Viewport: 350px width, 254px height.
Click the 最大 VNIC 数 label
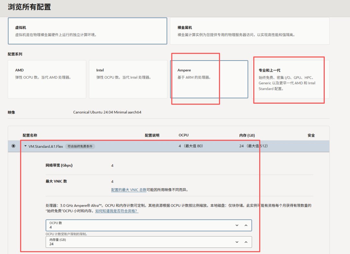tap(56, 181)
